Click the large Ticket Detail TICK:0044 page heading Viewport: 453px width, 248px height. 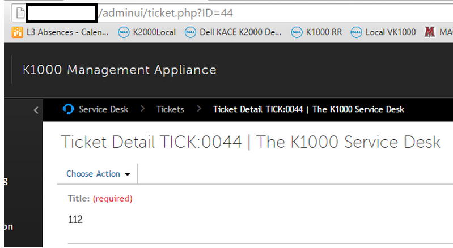pyautogui.click(x=250, y=142)
